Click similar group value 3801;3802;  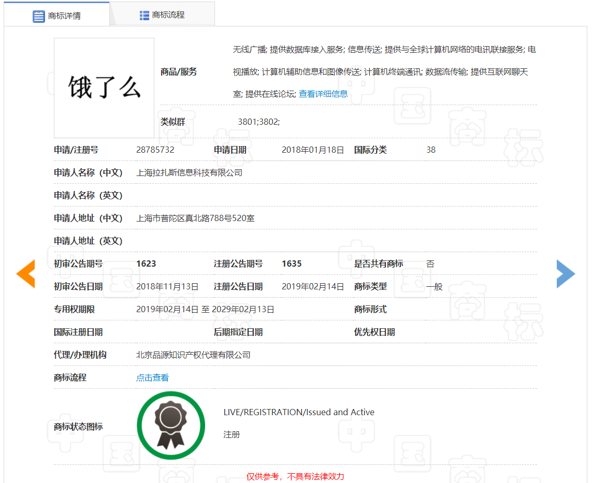(258, 122)
